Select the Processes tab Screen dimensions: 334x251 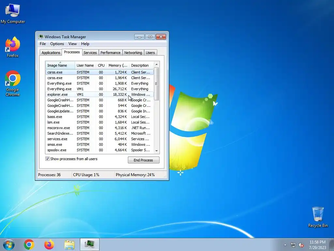click(x=72, y=52)
